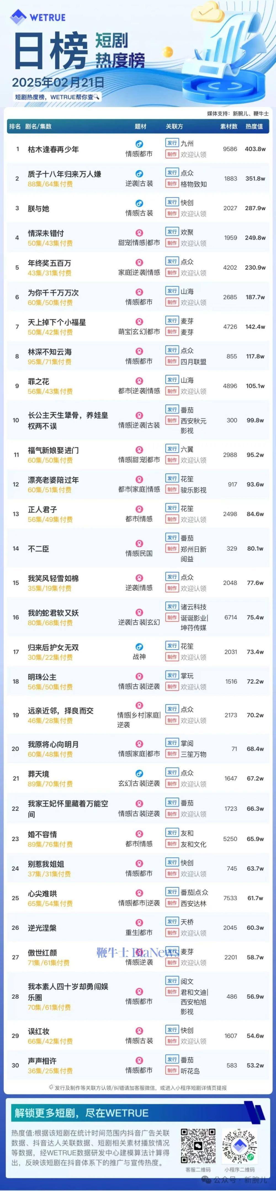The image size is (276, 1191).
Task: Click the 热度值 column header
Action: pos(254,126)
